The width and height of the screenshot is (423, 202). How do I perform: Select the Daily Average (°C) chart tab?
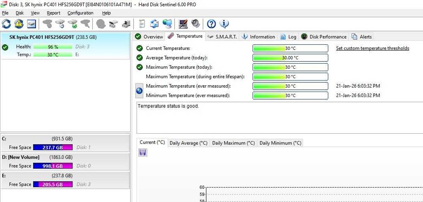coord(189,143)
